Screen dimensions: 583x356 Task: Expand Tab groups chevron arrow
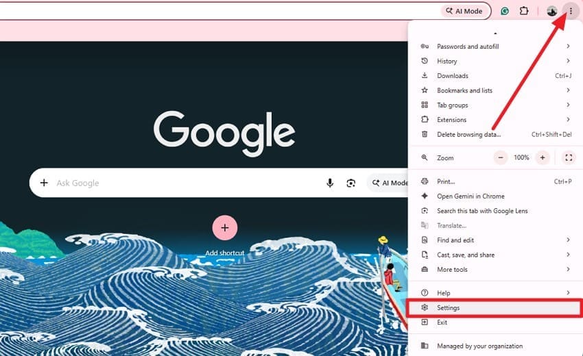pyautogui.click(x=568, y=105)
